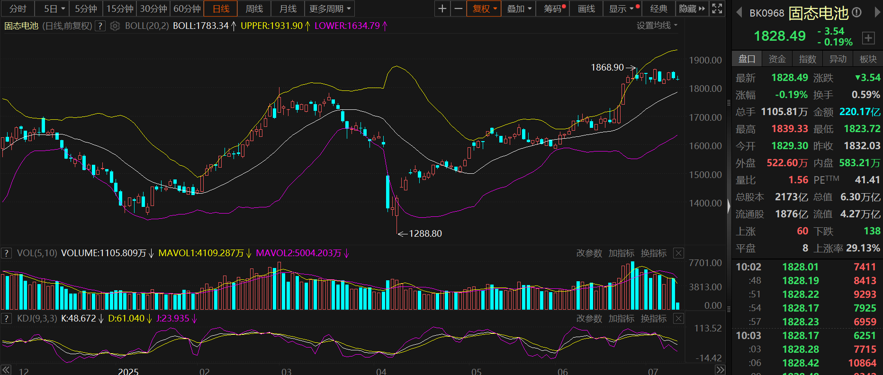Click the 画线 drawing tool button

586,9
